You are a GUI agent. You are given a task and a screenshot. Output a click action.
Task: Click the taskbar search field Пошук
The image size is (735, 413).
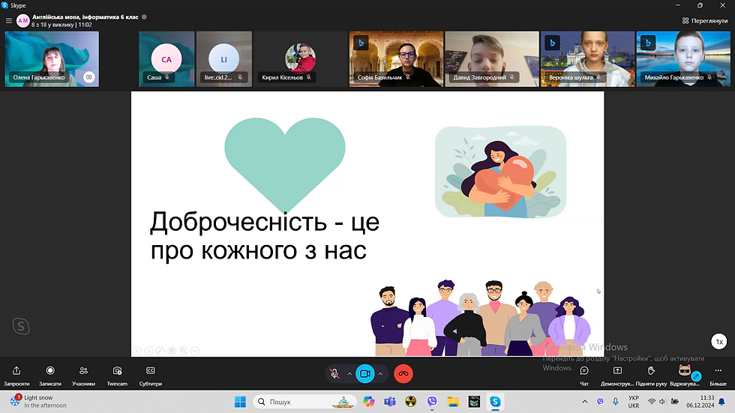(304, 402)
